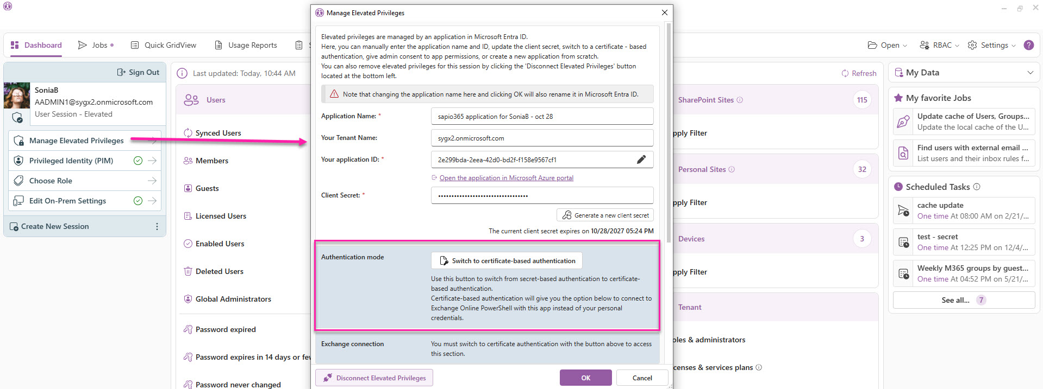
Task: Click the SoniaB profile picture
Action: [x=17, y=95]
